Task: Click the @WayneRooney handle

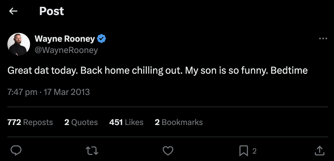Action: coord(66,50)
